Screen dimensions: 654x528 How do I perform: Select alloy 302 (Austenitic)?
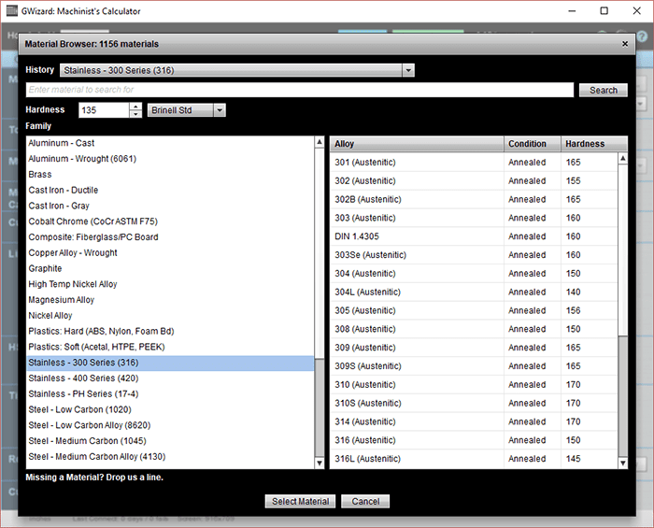pos(474,181)
